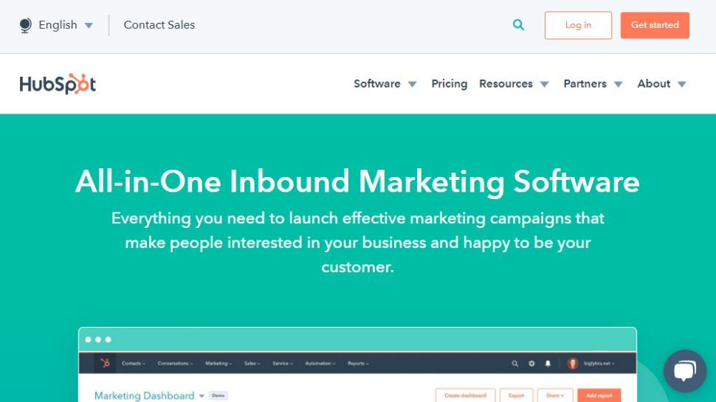Image resolution: width=716 pixels, height=402 pixels.
Task: Open the Partners dropdown menu
Action: pos(593,84)
